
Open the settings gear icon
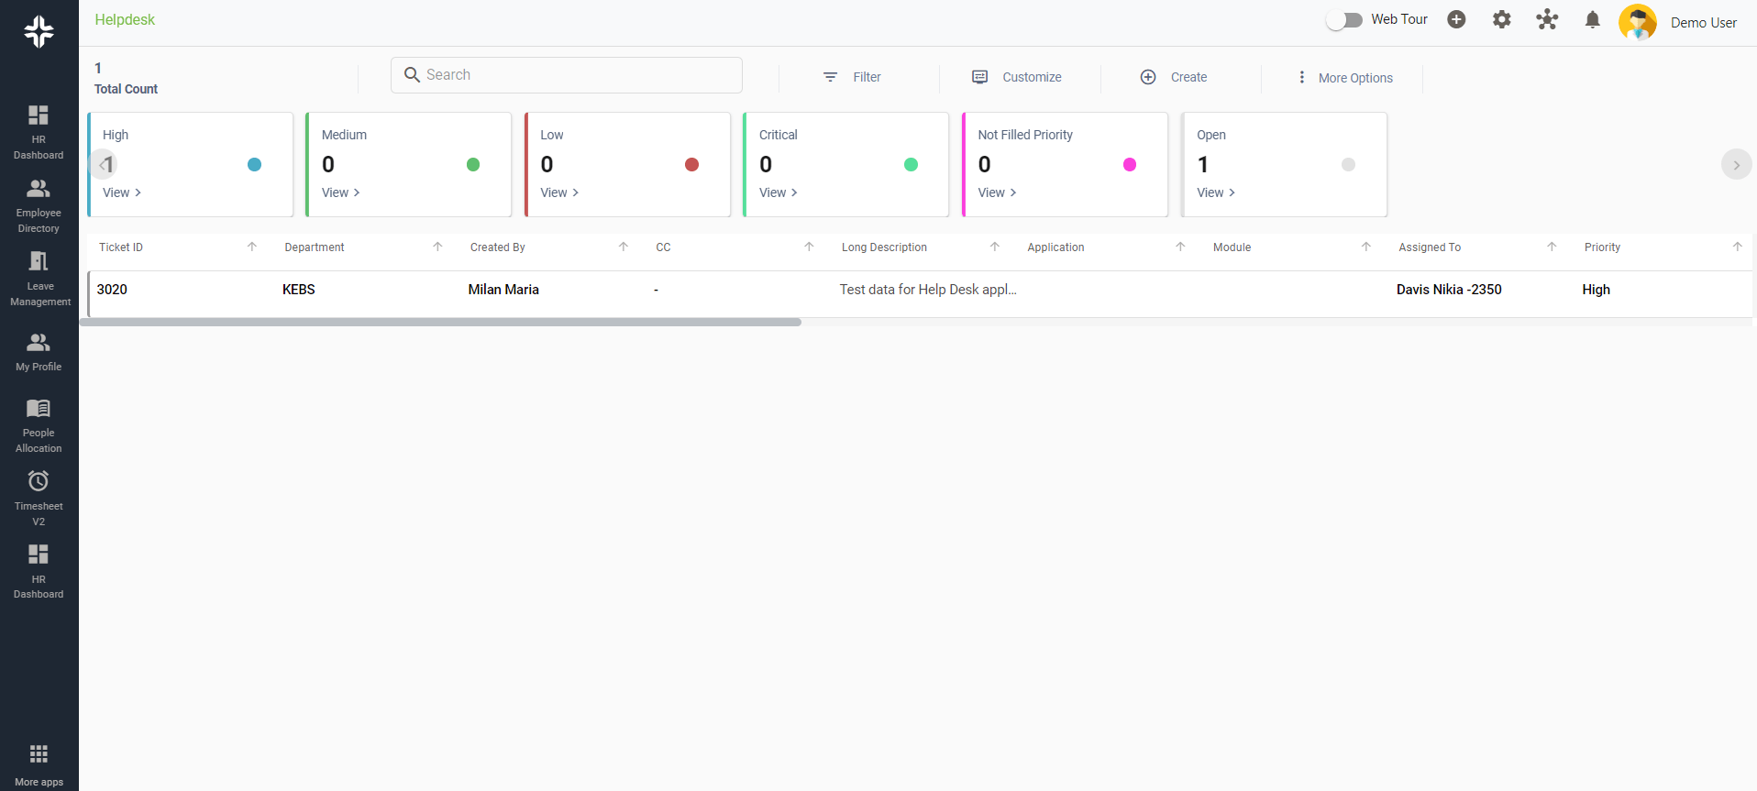click(x=1501, y=20)
